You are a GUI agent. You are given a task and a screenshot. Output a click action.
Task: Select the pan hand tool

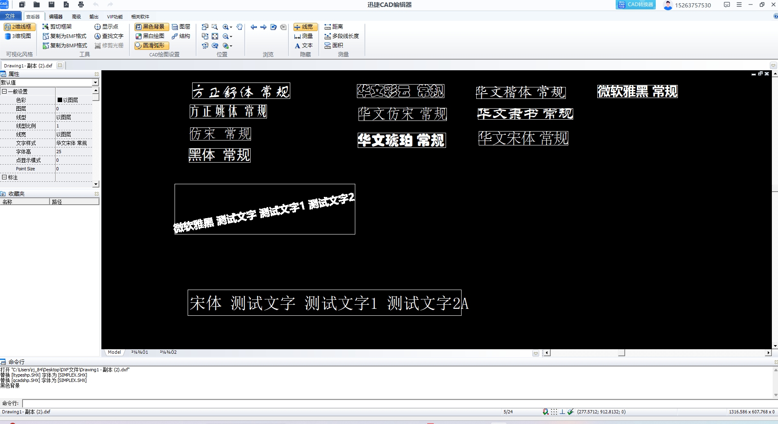pos(240,27)
